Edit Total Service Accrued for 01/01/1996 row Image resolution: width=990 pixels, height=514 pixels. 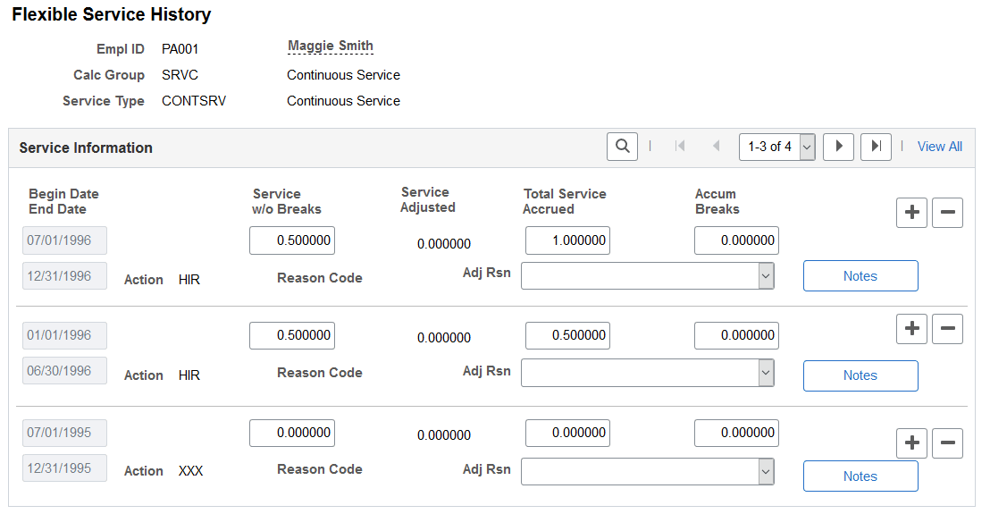pos(567,335)
